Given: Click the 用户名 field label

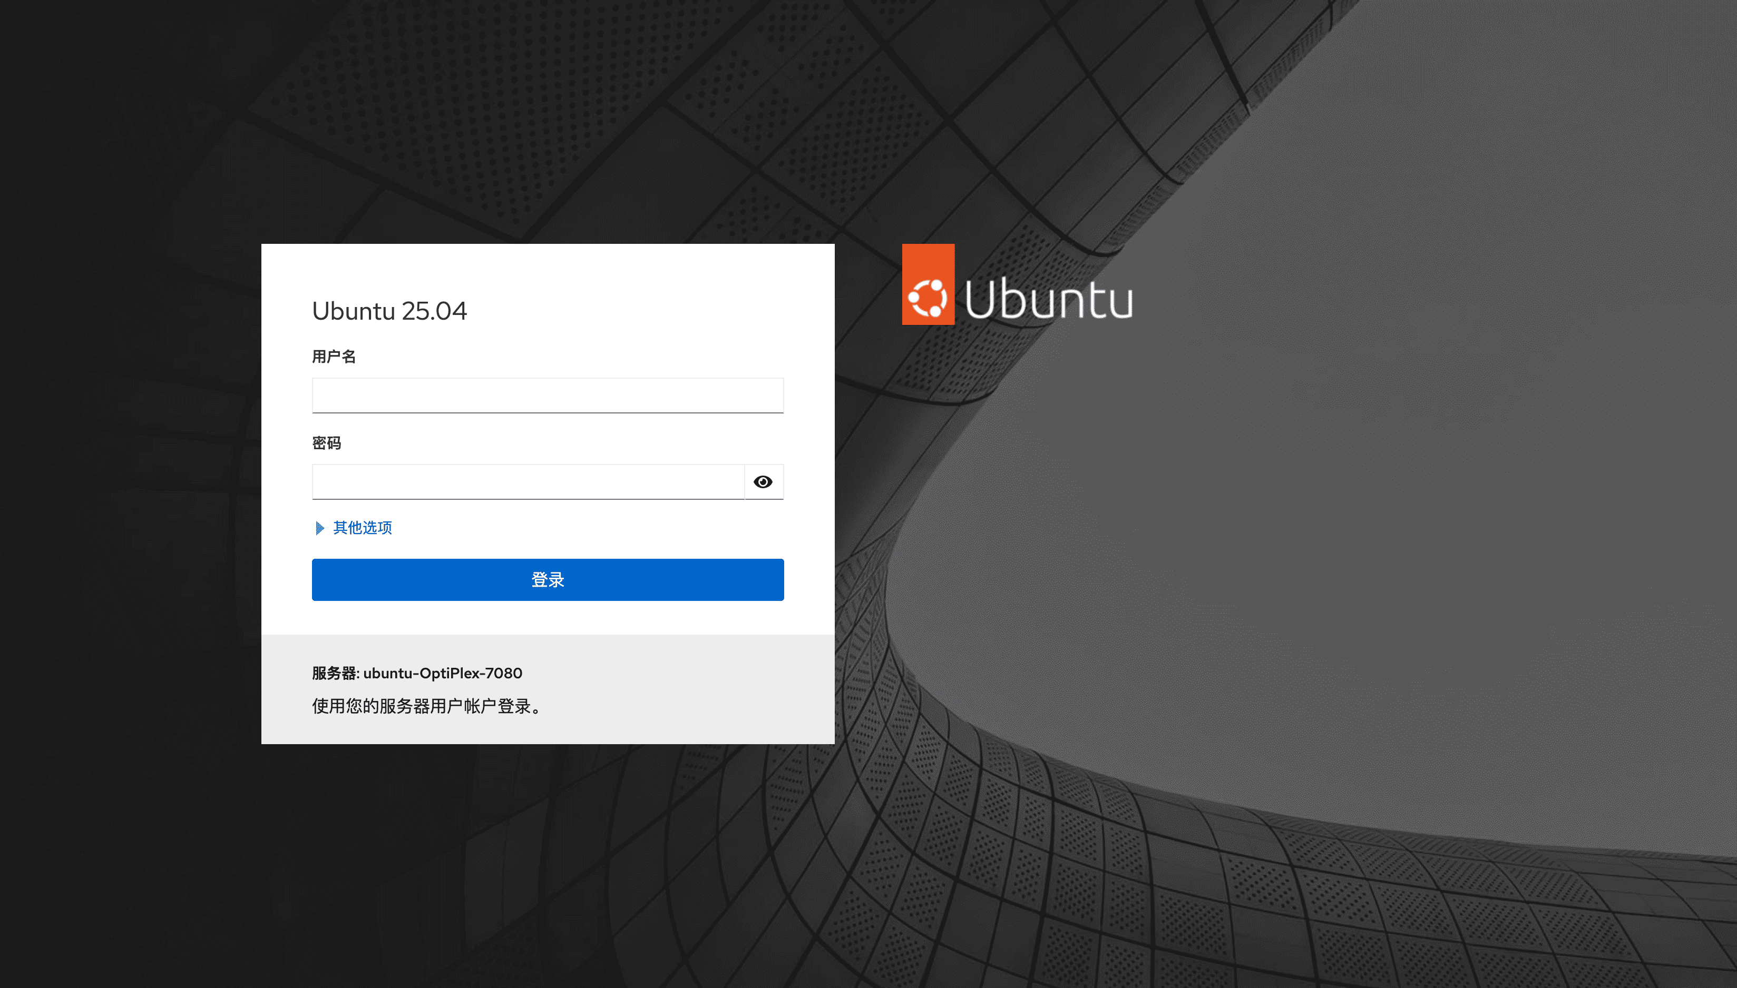Looking at the screenshot, I should 334,357.
